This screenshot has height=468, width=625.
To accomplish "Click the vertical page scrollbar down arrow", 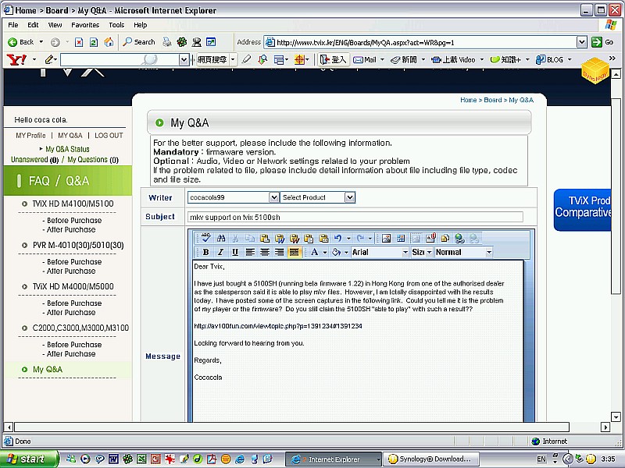I will (616, 417).
